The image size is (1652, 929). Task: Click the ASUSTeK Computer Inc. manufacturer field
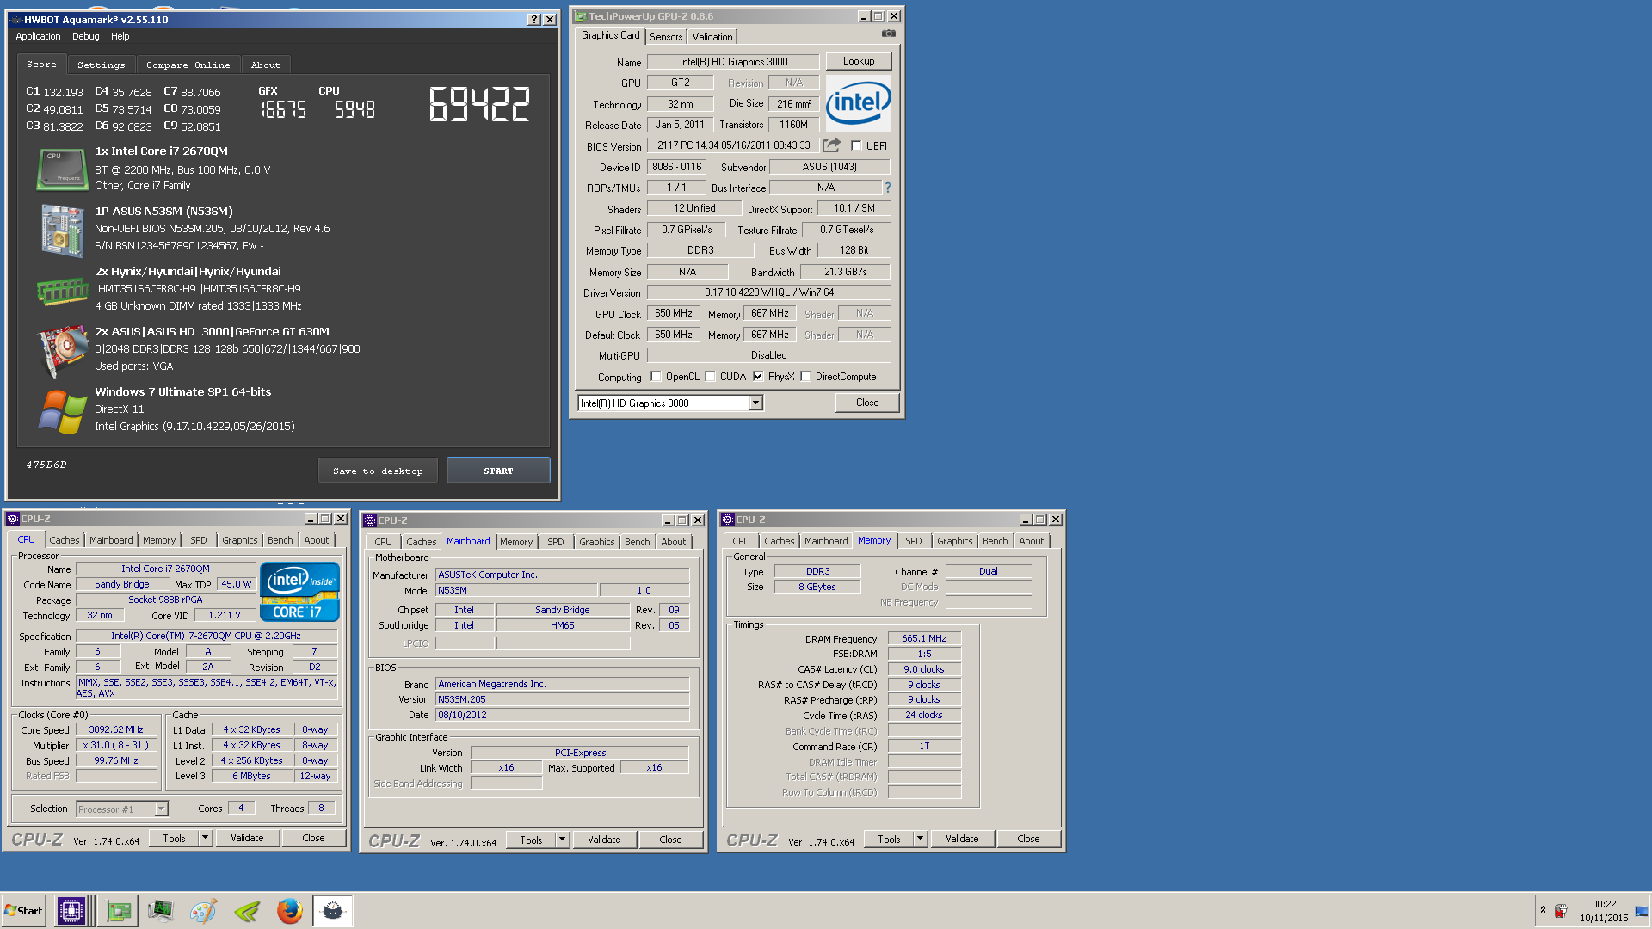[562, 575]
